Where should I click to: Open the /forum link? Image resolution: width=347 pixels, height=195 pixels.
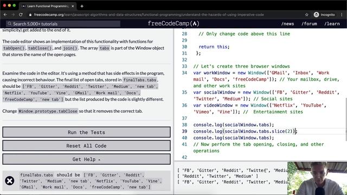click(309, 24)
